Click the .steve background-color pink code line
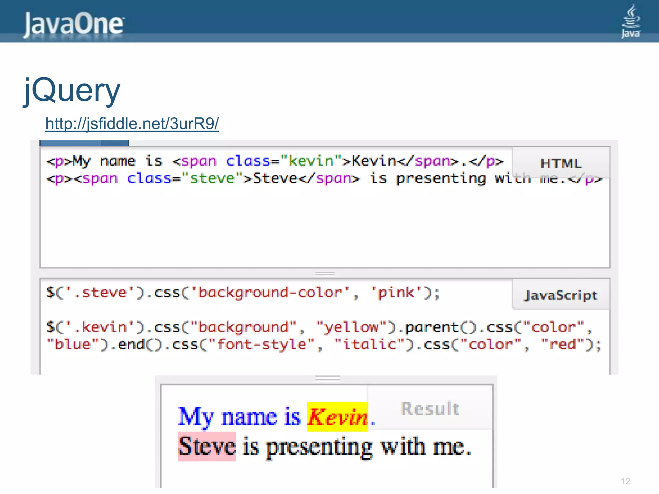Screen dimensions: 659x494 coord(243,293)
